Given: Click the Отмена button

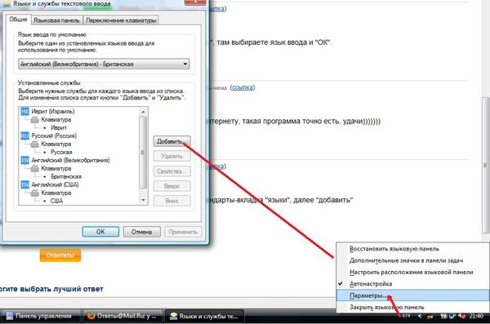Looking at the screenshot, I should [x=141, y=232].
